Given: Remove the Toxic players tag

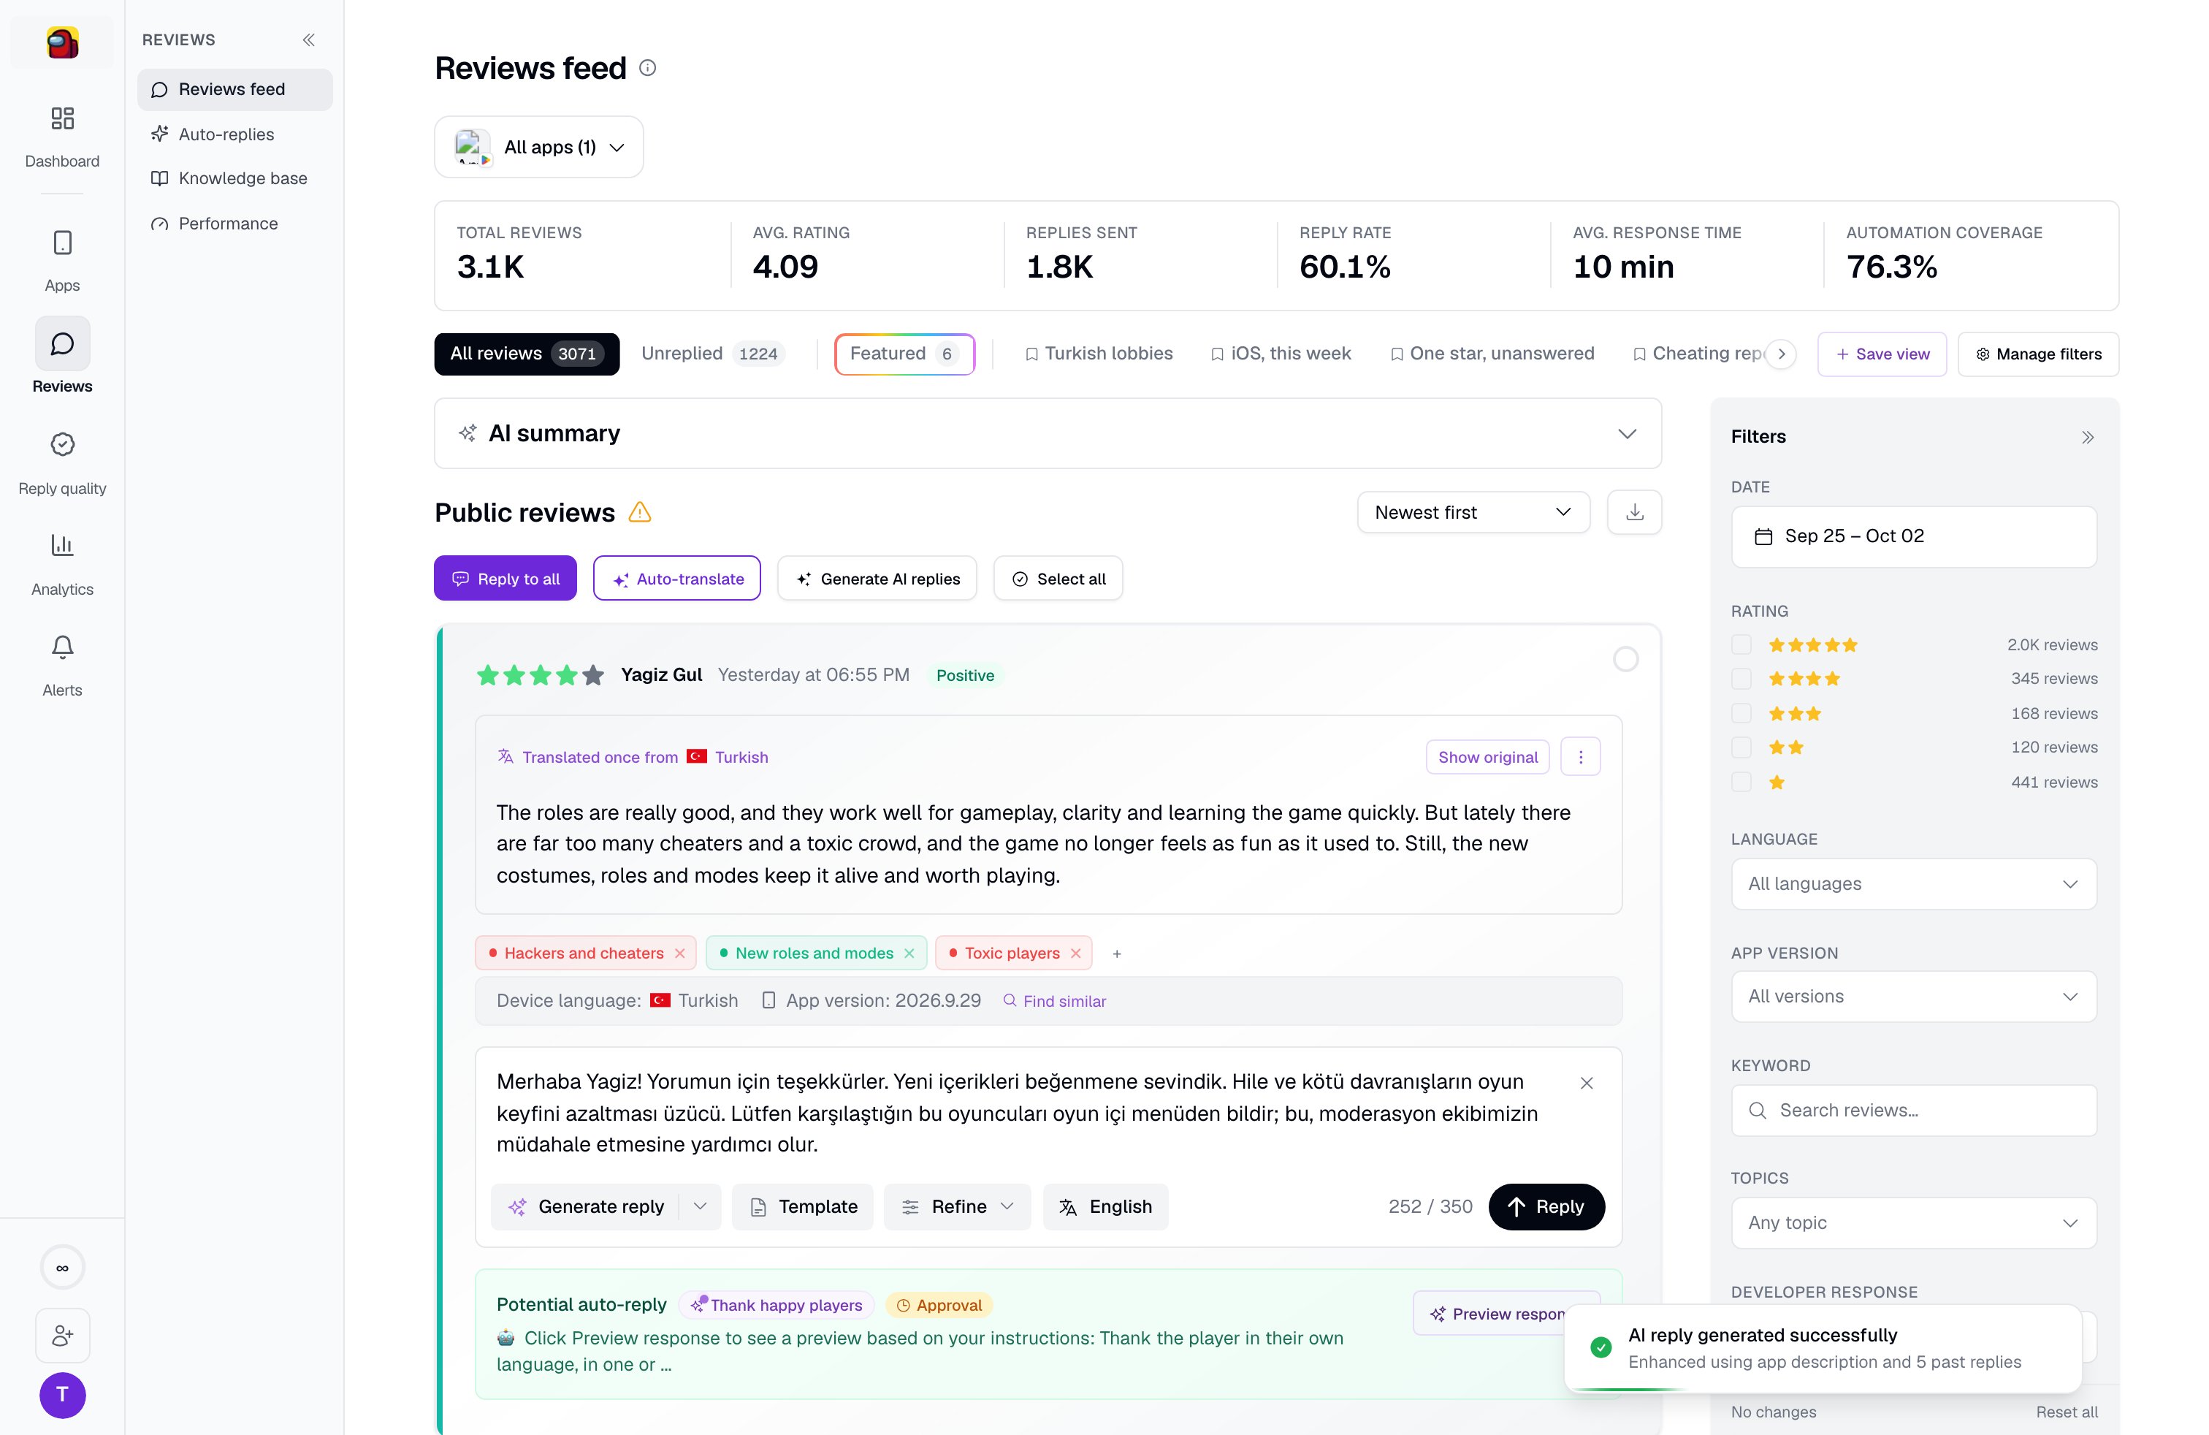Looking at the screenshot, I should pos(1076,954).
